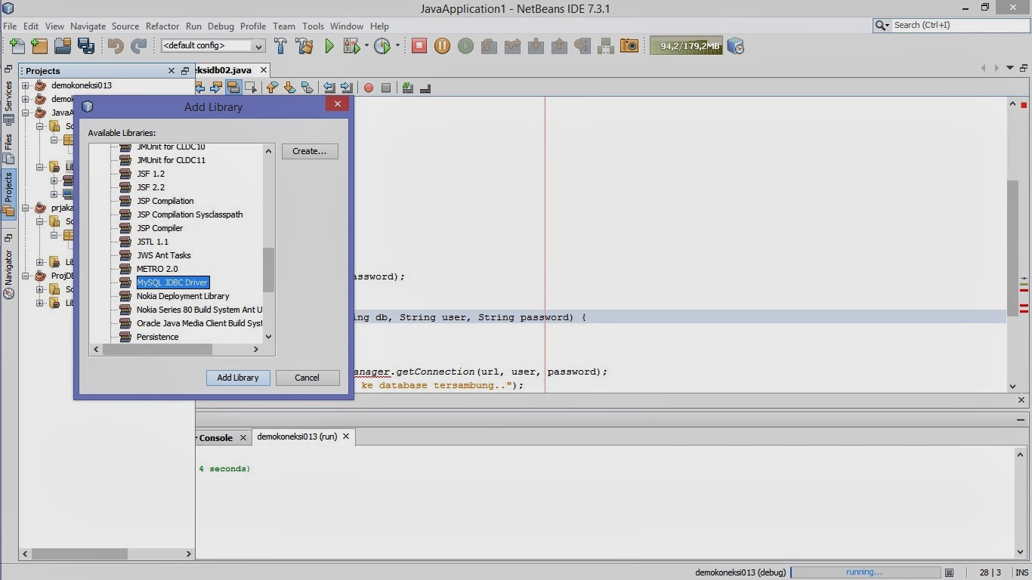Open the Refactor menu
1032x580 pixels.
162,26
